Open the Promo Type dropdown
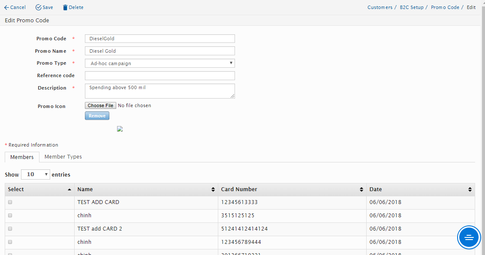Screen dimensions: 485x255 pyautogui.click(x=160, y=63)
